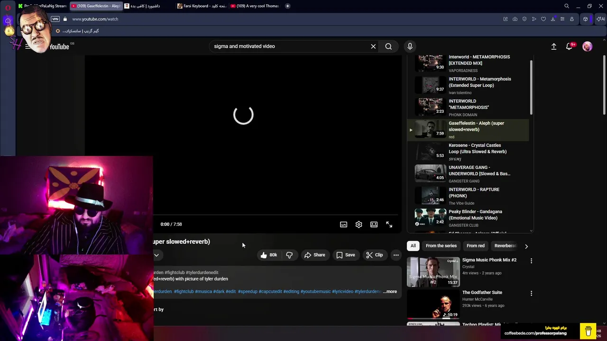607x341 pixels.
Task: Open bookmark bar Persian game item
Action: tap(77, 31)
